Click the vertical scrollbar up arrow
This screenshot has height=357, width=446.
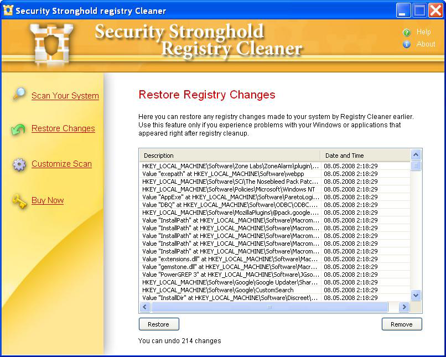coord(416,155)
